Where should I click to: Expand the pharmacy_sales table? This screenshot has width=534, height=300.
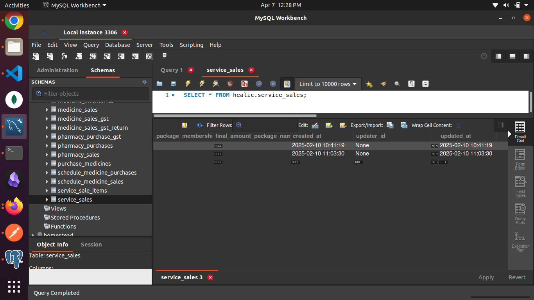click(47, 155)
